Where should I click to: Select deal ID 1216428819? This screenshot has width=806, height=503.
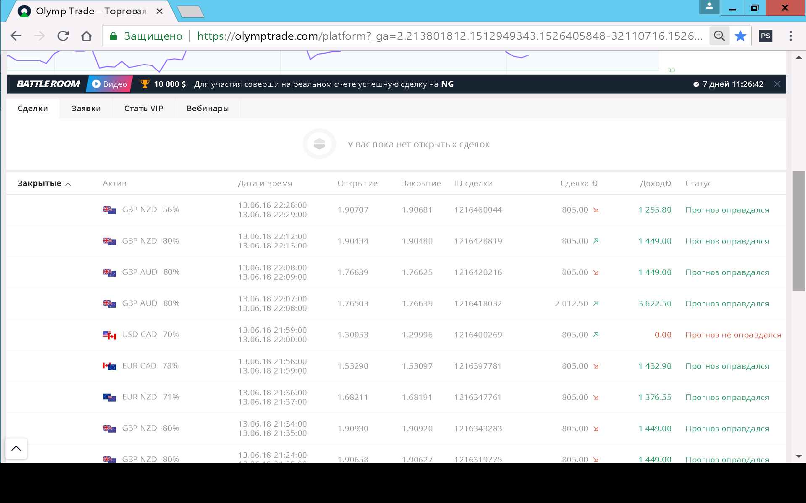pos(478,241)
